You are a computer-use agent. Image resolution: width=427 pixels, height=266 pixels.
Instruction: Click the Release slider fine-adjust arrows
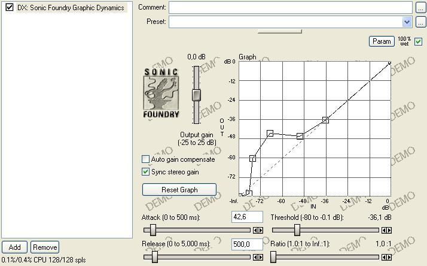[258, 258]
